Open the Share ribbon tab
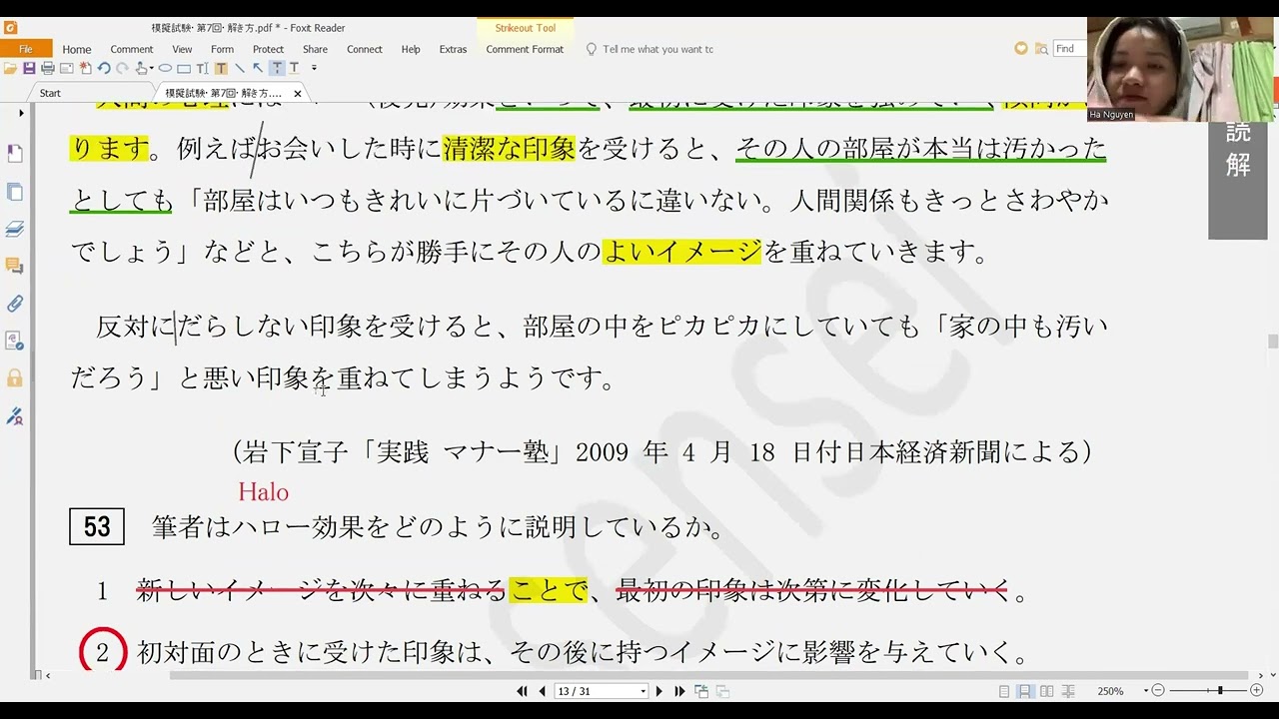1279x719 pixels. click(x=315, y=49)
